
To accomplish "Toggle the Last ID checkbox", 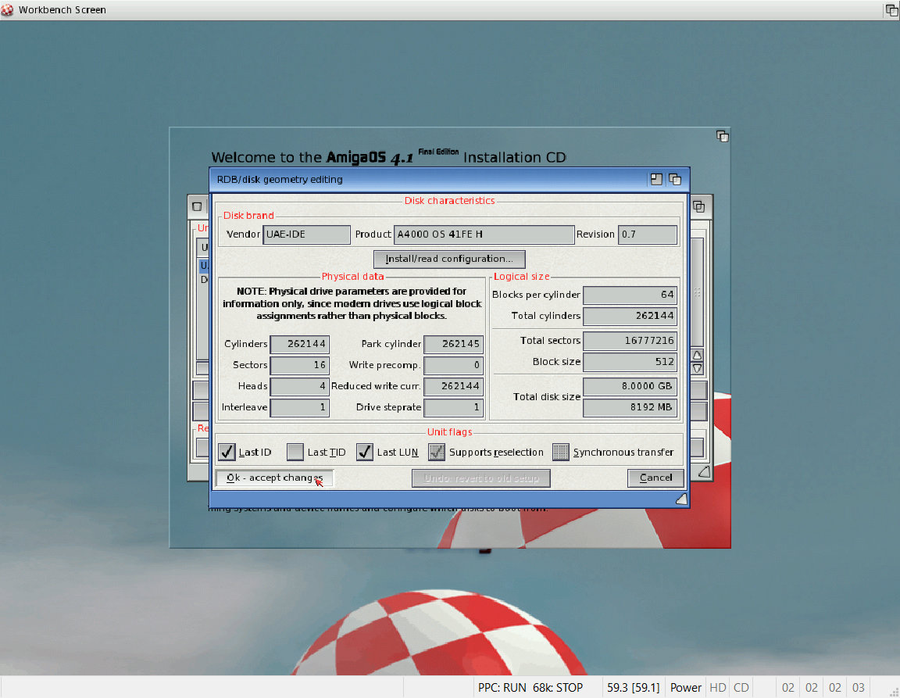I will click(227, 452).
